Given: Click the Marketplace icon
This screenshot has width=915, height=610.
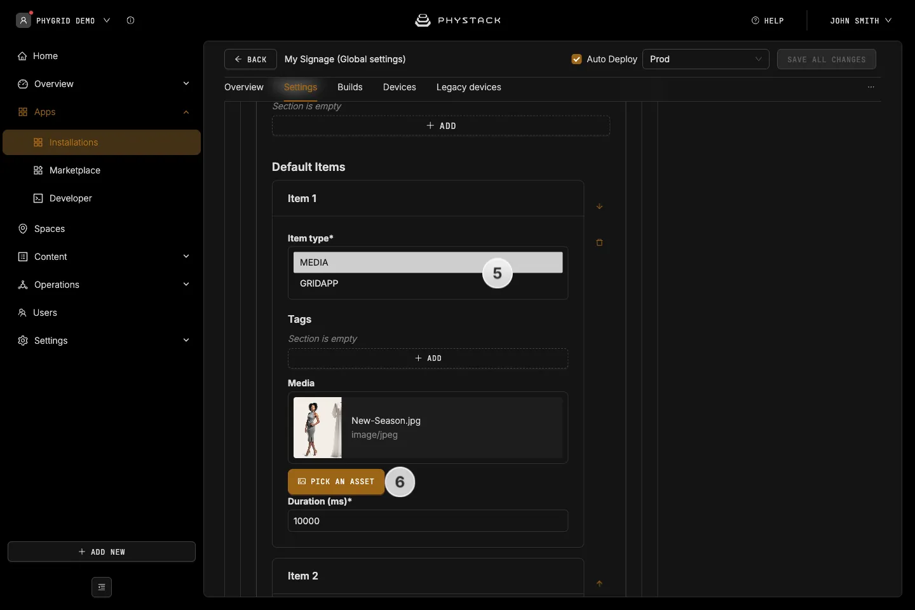Looking at the screenshot, I should (38, 170).
